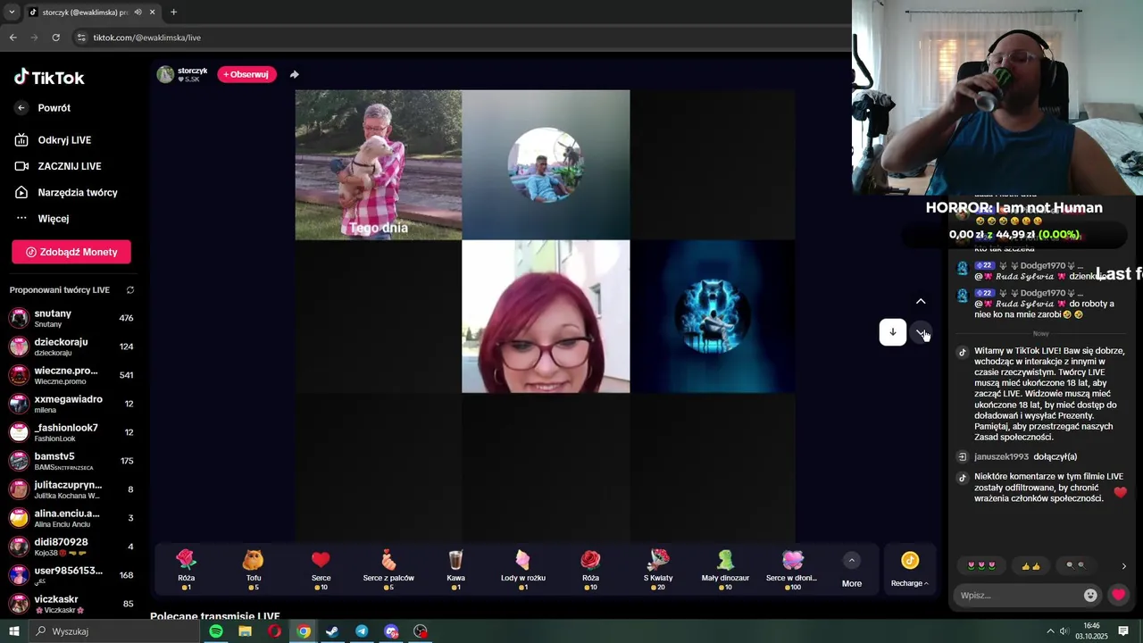The image size is (1143, 643).
Task: Open Recharge coins menu
Action: tap(909, 569)
